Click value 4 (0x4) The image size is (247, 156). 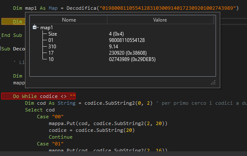click(116, 34)
